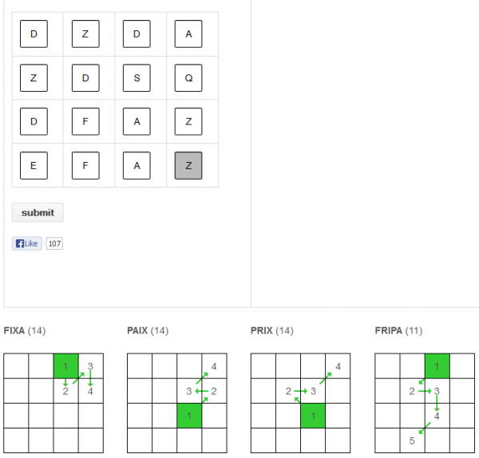Click the green cell in FRIPA diagram

(437, 365)
